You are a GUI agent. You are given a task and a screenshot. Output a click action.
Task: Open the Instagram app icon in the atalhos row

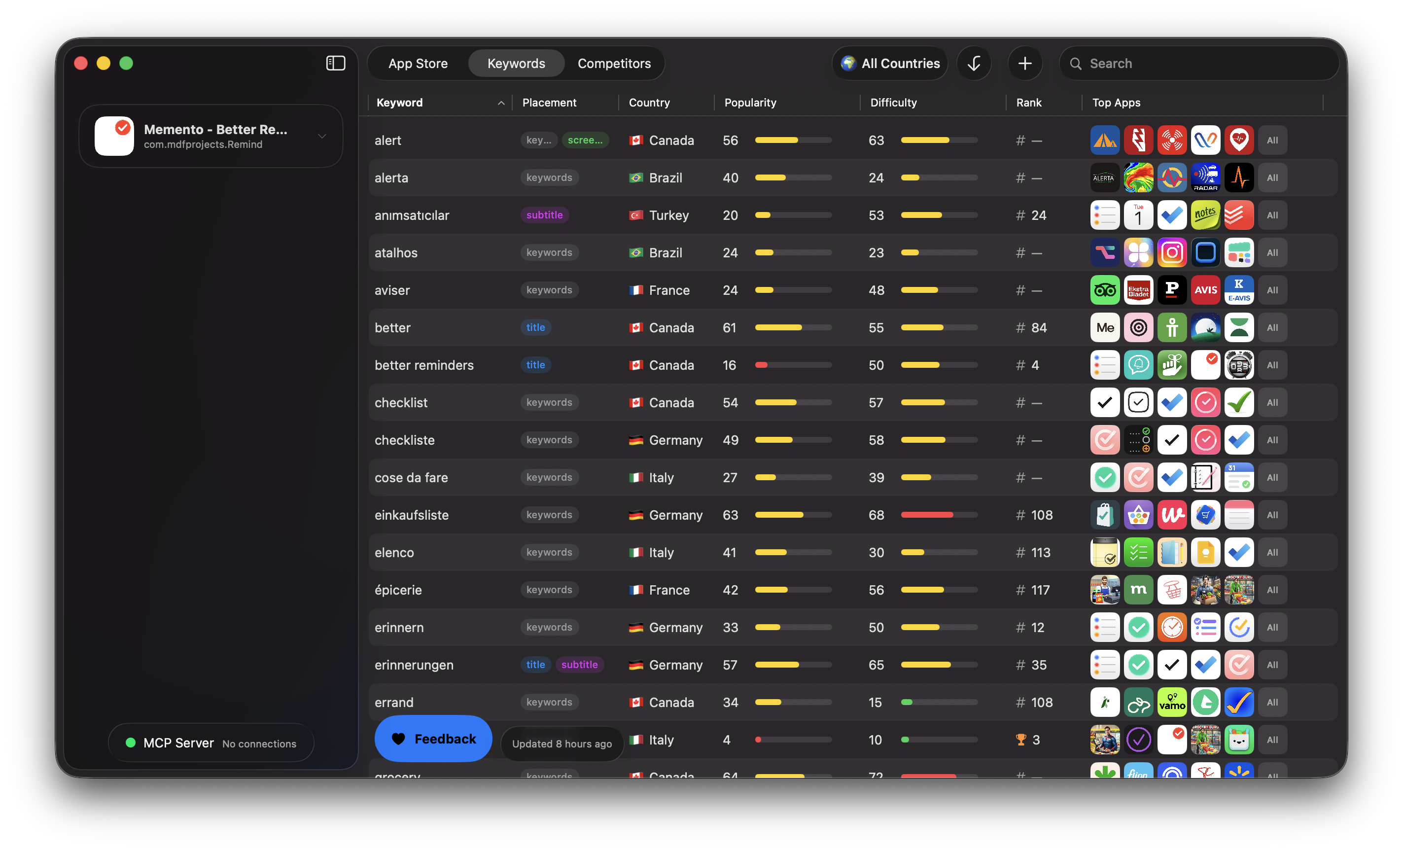tap(1172, 252)
